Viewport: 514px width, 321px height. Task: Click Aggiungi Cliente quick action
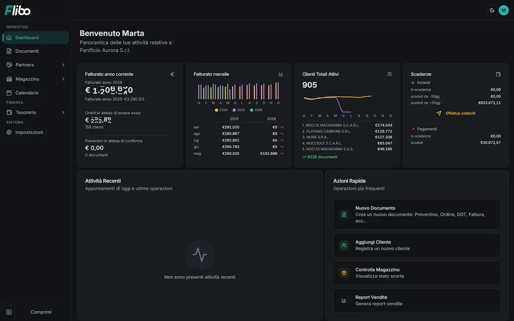click(417, 245)
